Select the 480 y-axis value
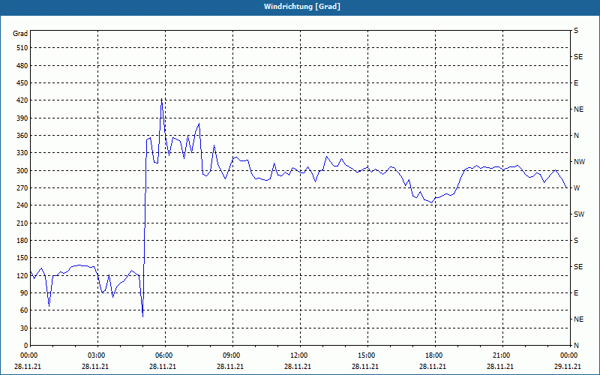The image size is (600, 375). tap(22, 65)
